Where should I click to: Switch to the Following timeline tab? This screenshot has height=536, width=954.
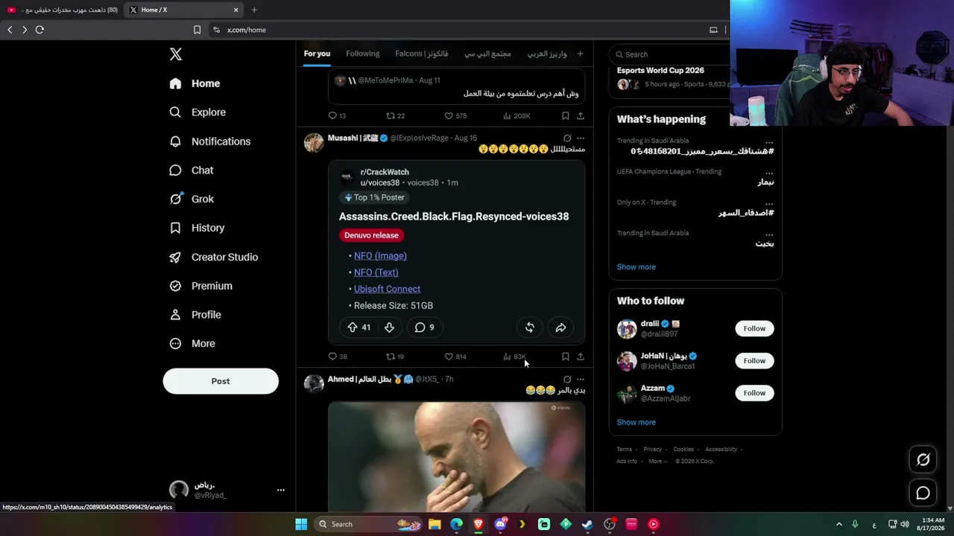[362, 54]
